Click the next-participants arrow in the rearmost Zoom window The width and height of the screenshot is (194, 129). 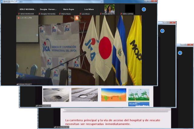[180, 53]
